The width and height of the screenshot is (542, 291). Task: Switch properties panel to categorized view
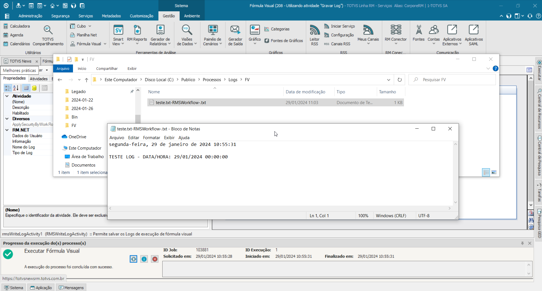click(8, 88)
